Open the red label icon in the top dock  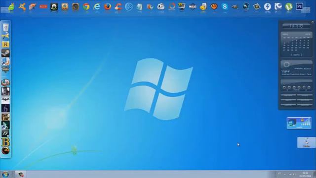43,6
